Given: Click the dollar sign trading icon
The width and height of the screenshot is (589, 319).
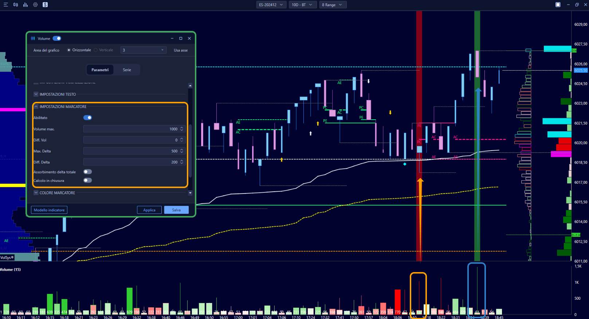Looking at the screenshot, I should coord(45,5).
